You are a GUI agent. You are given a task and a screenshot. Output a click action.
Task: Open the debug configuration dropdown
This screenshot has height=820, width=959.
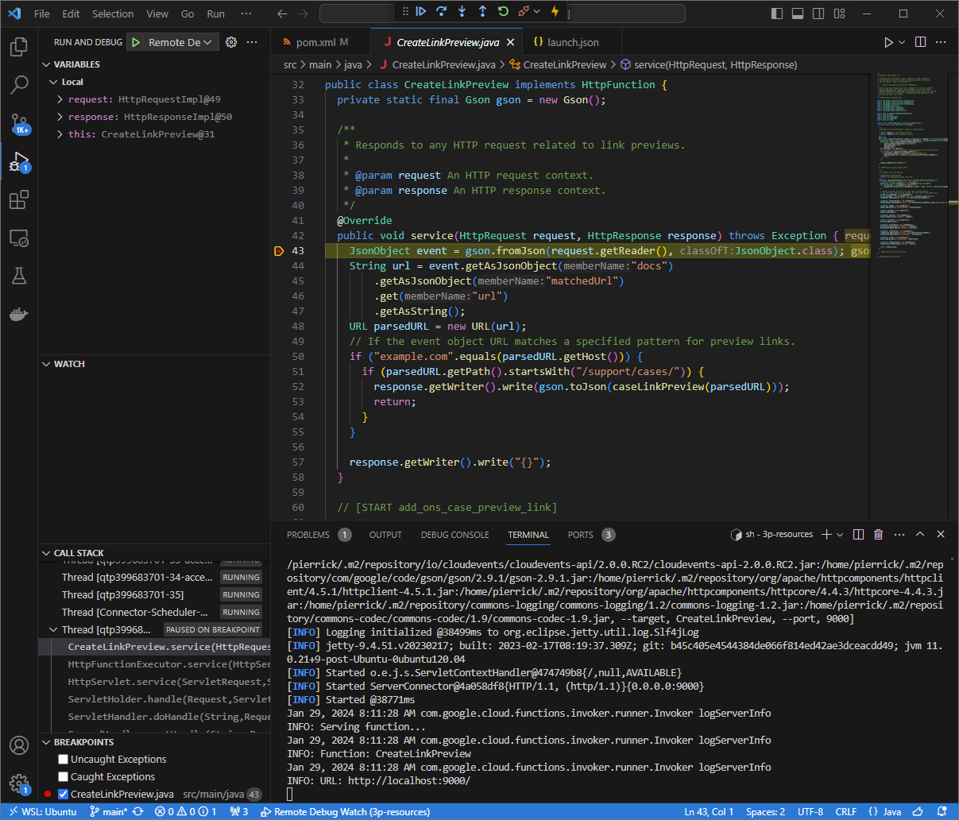point(180,42)
